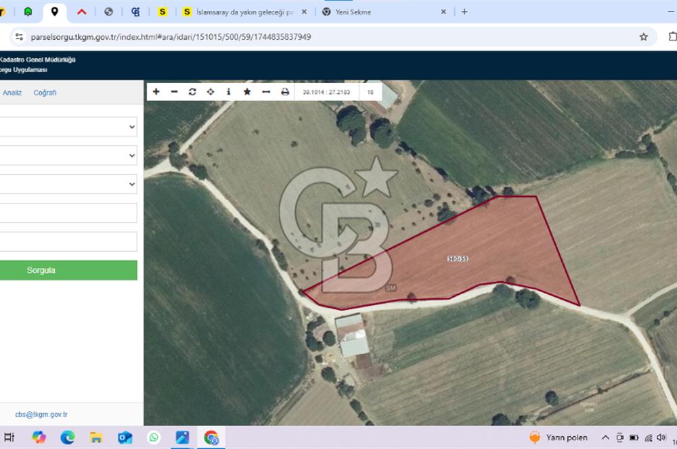Switch to the green house icon tab
The width and height of the screenshot is (677, 449).
coord(28,11)
